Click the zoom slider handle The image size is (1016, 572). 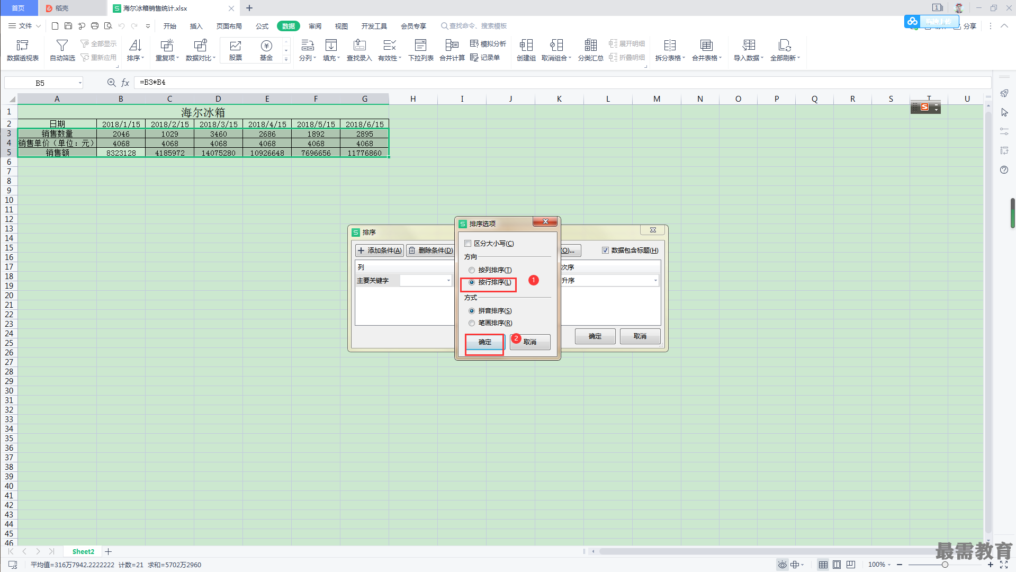[x=945, y=565]
